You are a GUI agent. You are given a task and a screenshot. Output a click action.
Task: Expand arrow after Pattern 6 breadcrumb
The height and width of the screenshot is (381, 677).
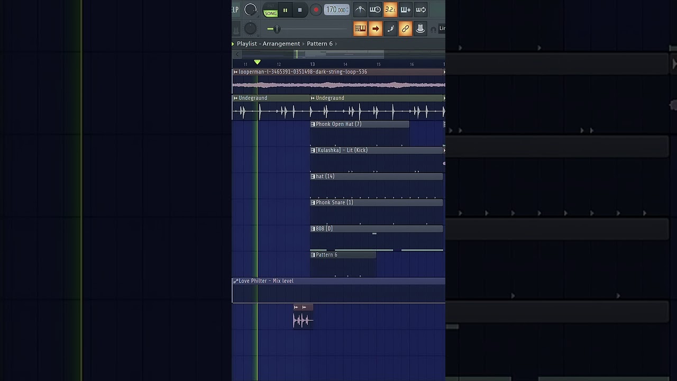pos(336,44)
